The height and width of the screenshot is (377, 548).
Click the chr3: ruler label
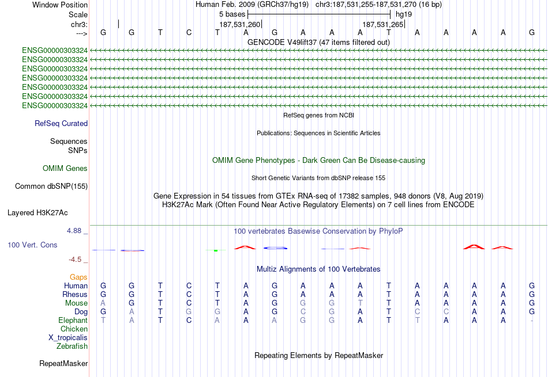pyautogui.click(x=79, y=24)
